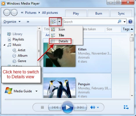Click the Play button

(67, 107)
